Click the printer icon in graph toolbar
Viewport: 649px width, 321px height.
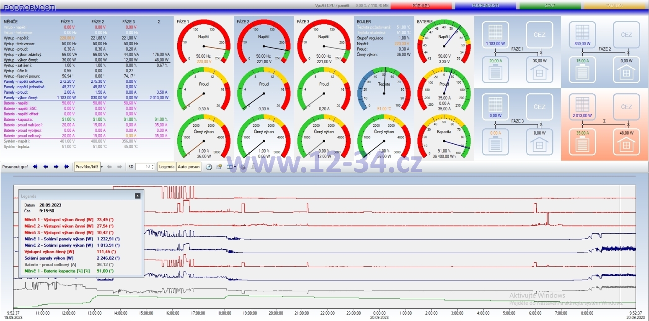click(x=242, y=167)
